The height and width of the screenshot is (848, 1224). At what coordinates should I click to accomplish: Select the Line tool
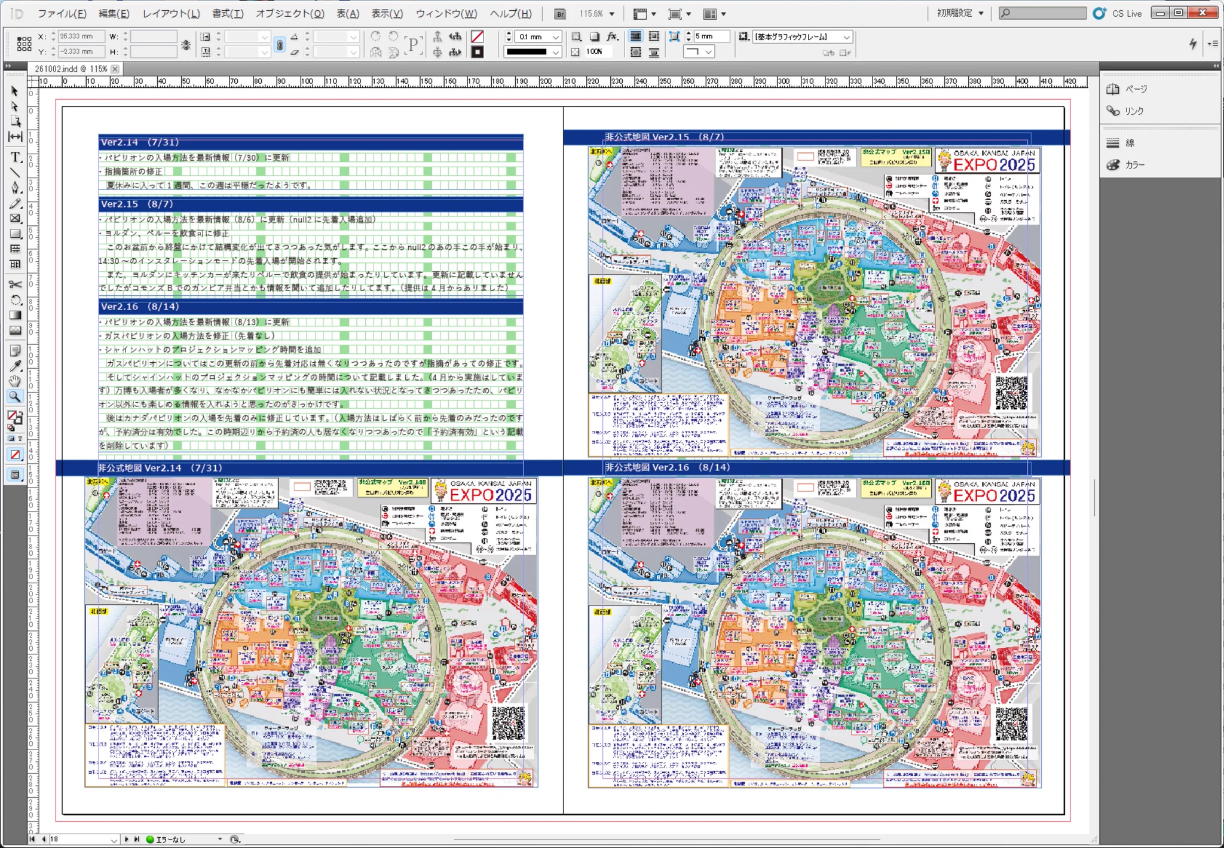pos(15,173)
